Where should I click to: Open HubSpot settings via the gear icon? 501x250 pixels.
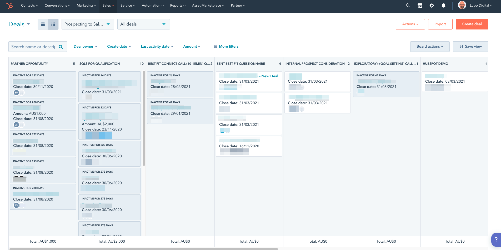click(x=432, y=5)
